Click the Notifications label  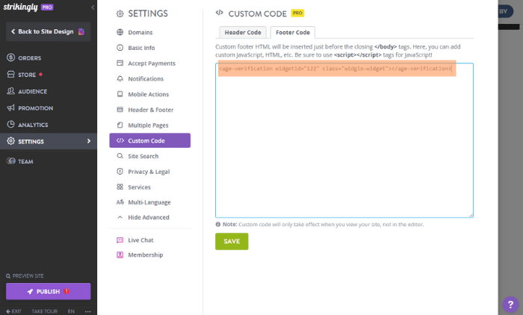point(146,79)
